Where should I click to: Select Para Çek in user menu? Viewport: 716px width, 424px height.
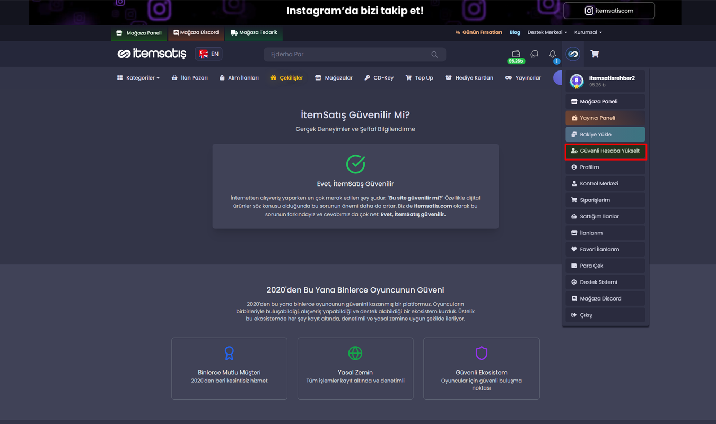(x=605, y=266)
